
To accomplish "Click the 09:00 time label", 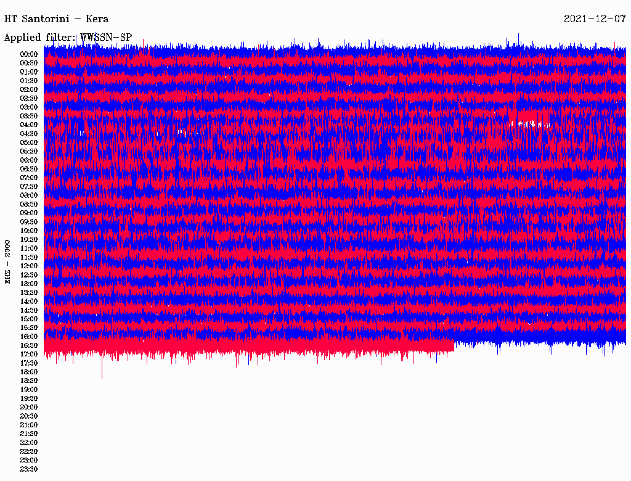I will (x=29, y=213).
